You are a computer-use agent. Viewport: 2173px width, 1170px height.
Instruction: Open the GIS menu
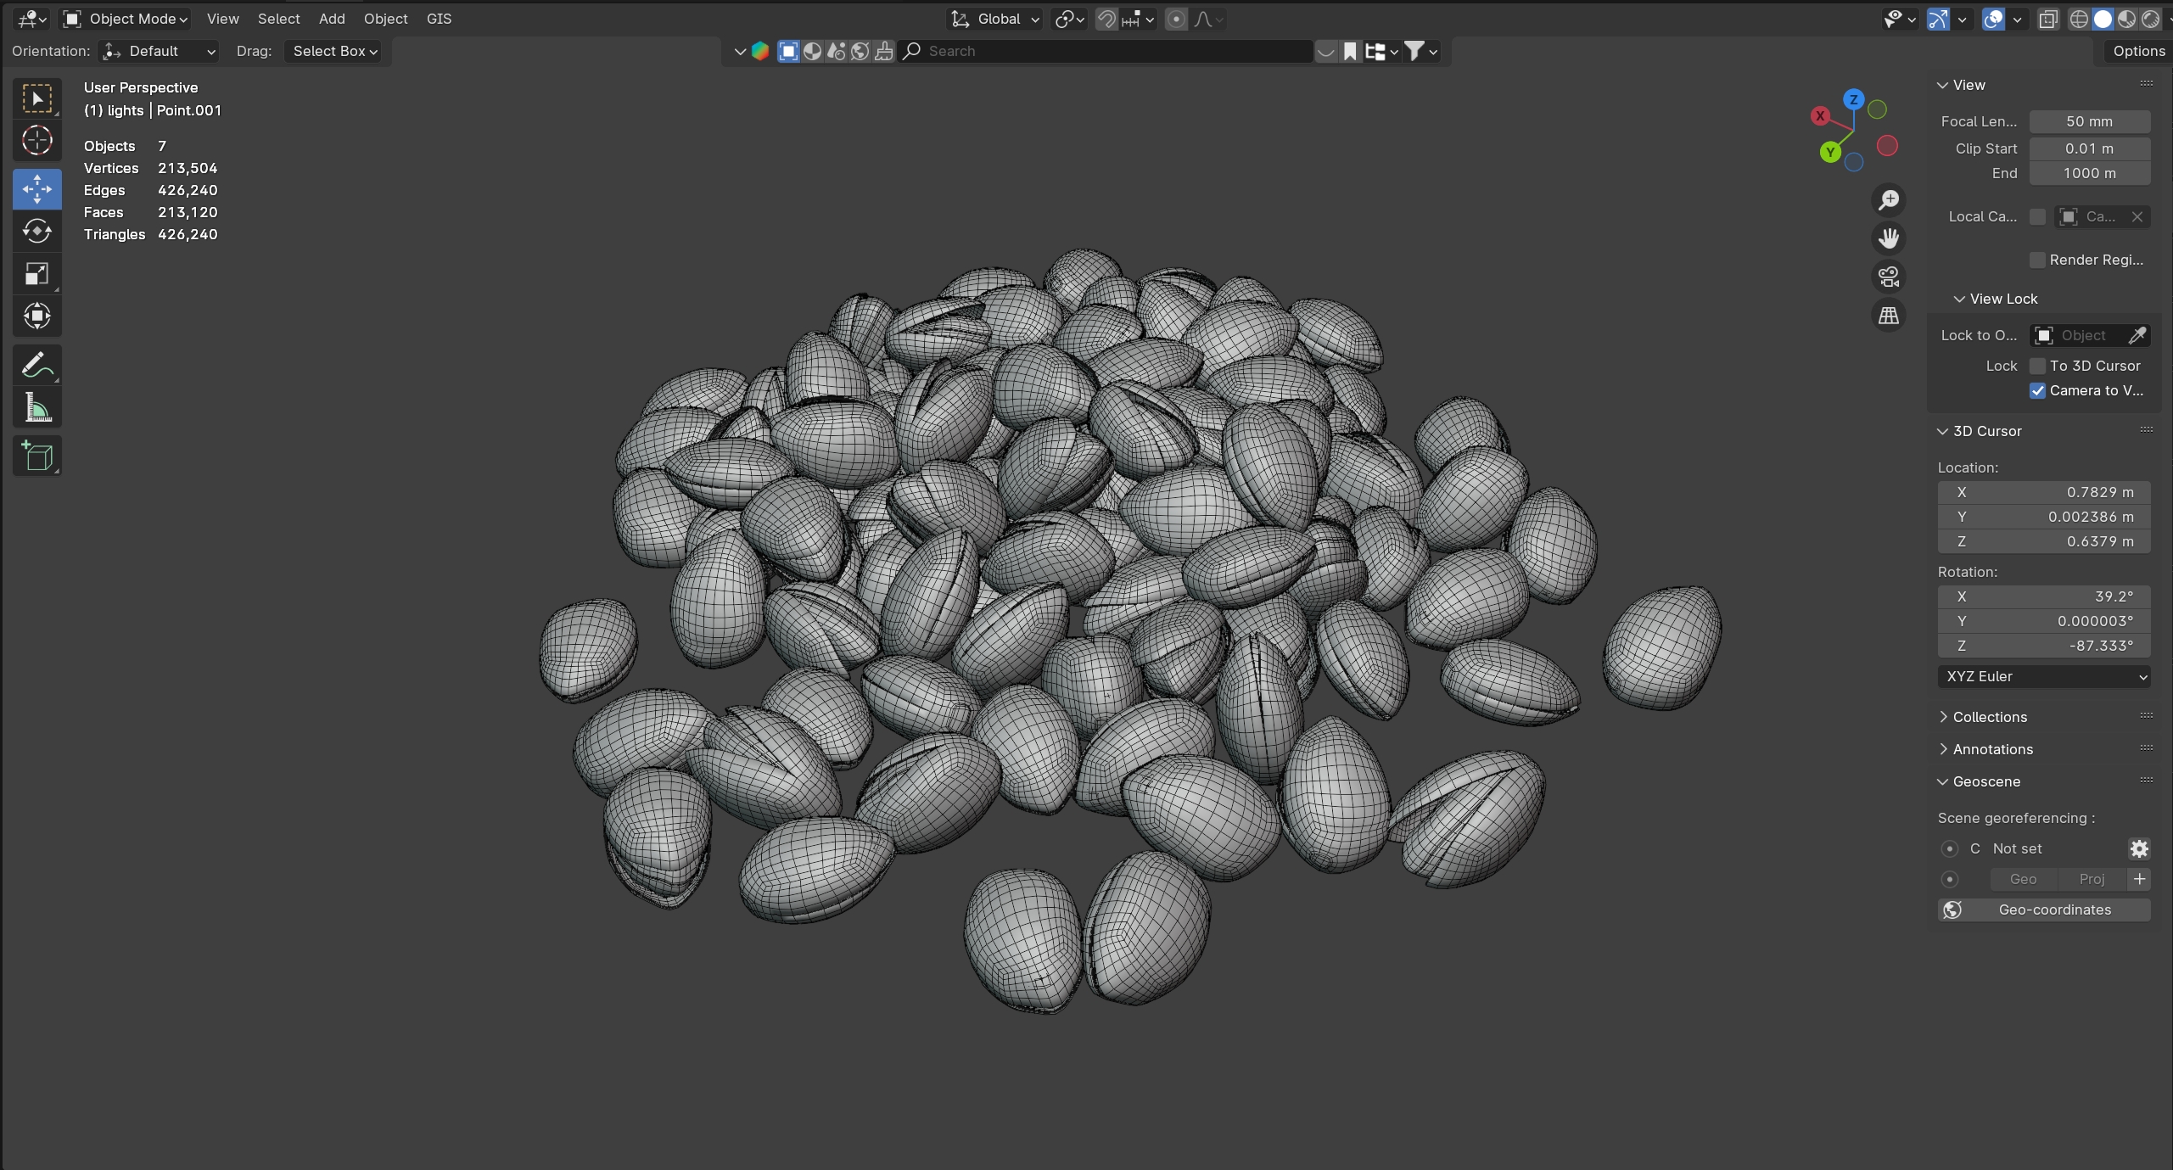point(439,19)
